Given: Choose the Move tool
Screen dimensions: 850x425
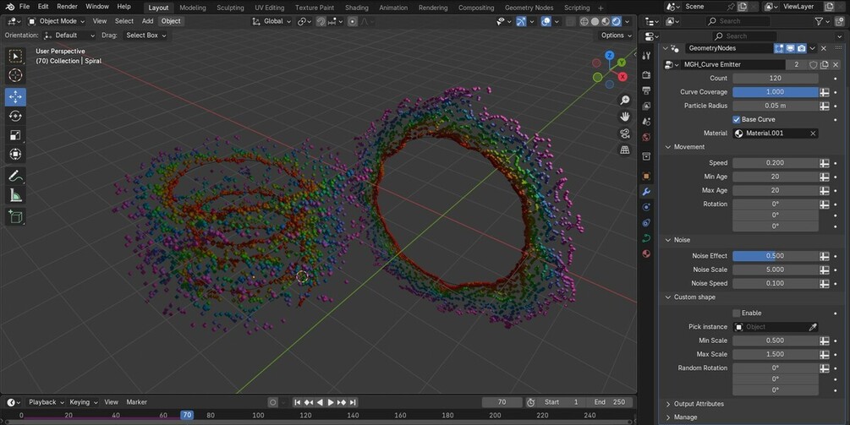Looking at the screenshot, I should tap(15, 97).
